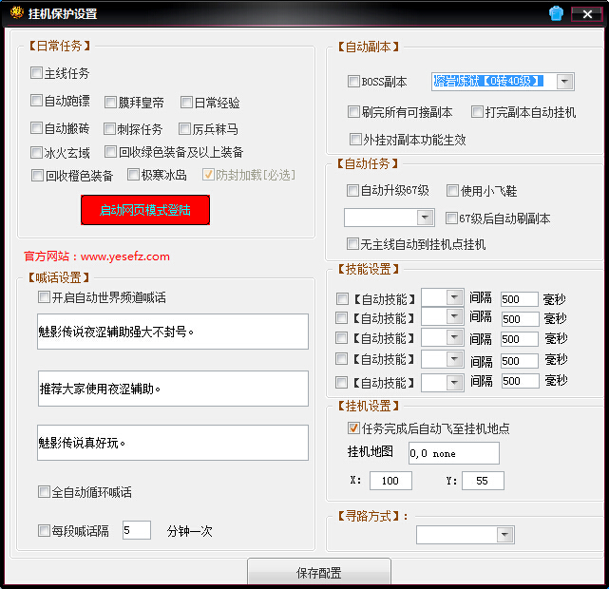Check 自动升级67级 option
Viewport: 609px width, 589px height.
coord(352,191)
